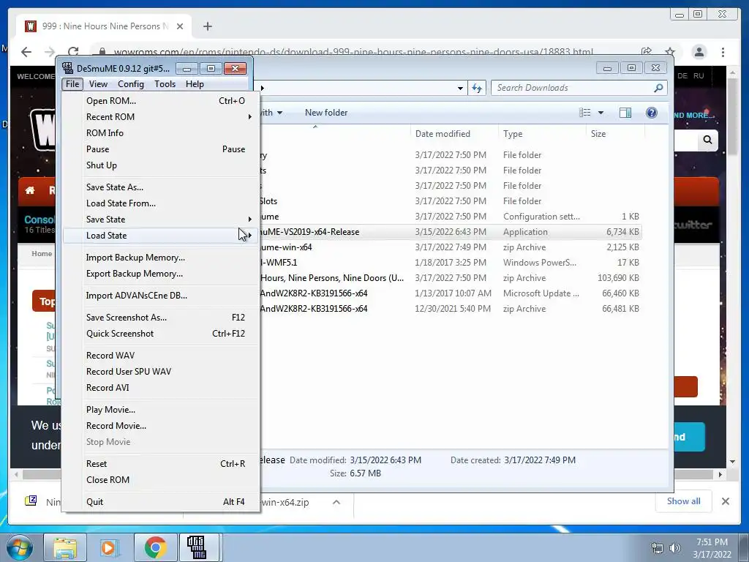
Task: Launch Windows Media Player from taskbar
Action: tap(110, 547)
